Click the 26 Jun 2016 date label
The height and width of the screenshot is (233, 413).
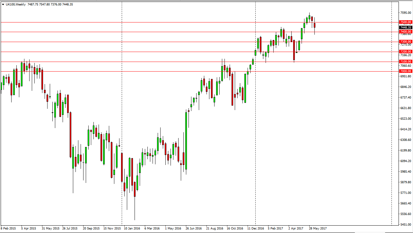(194, 229)
